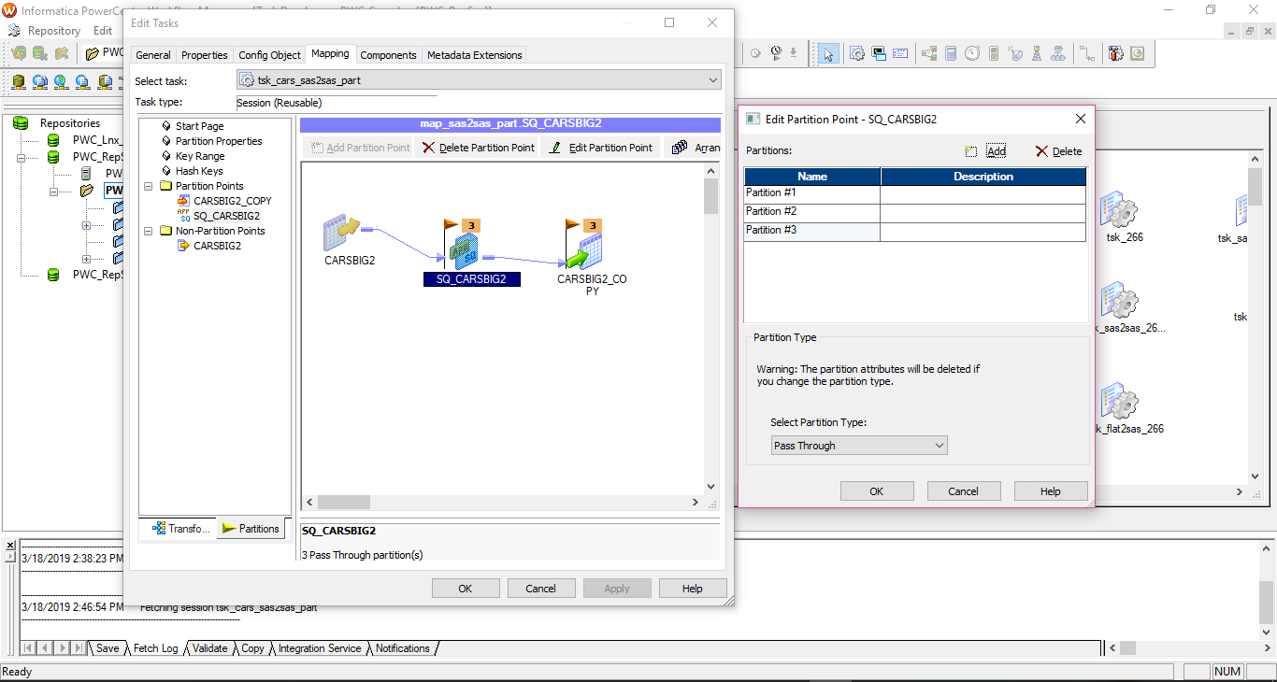The height and width of the screenshot is (682, 1277).
Task: Switch to the Properties tab
Action: [x=204, y=55]
